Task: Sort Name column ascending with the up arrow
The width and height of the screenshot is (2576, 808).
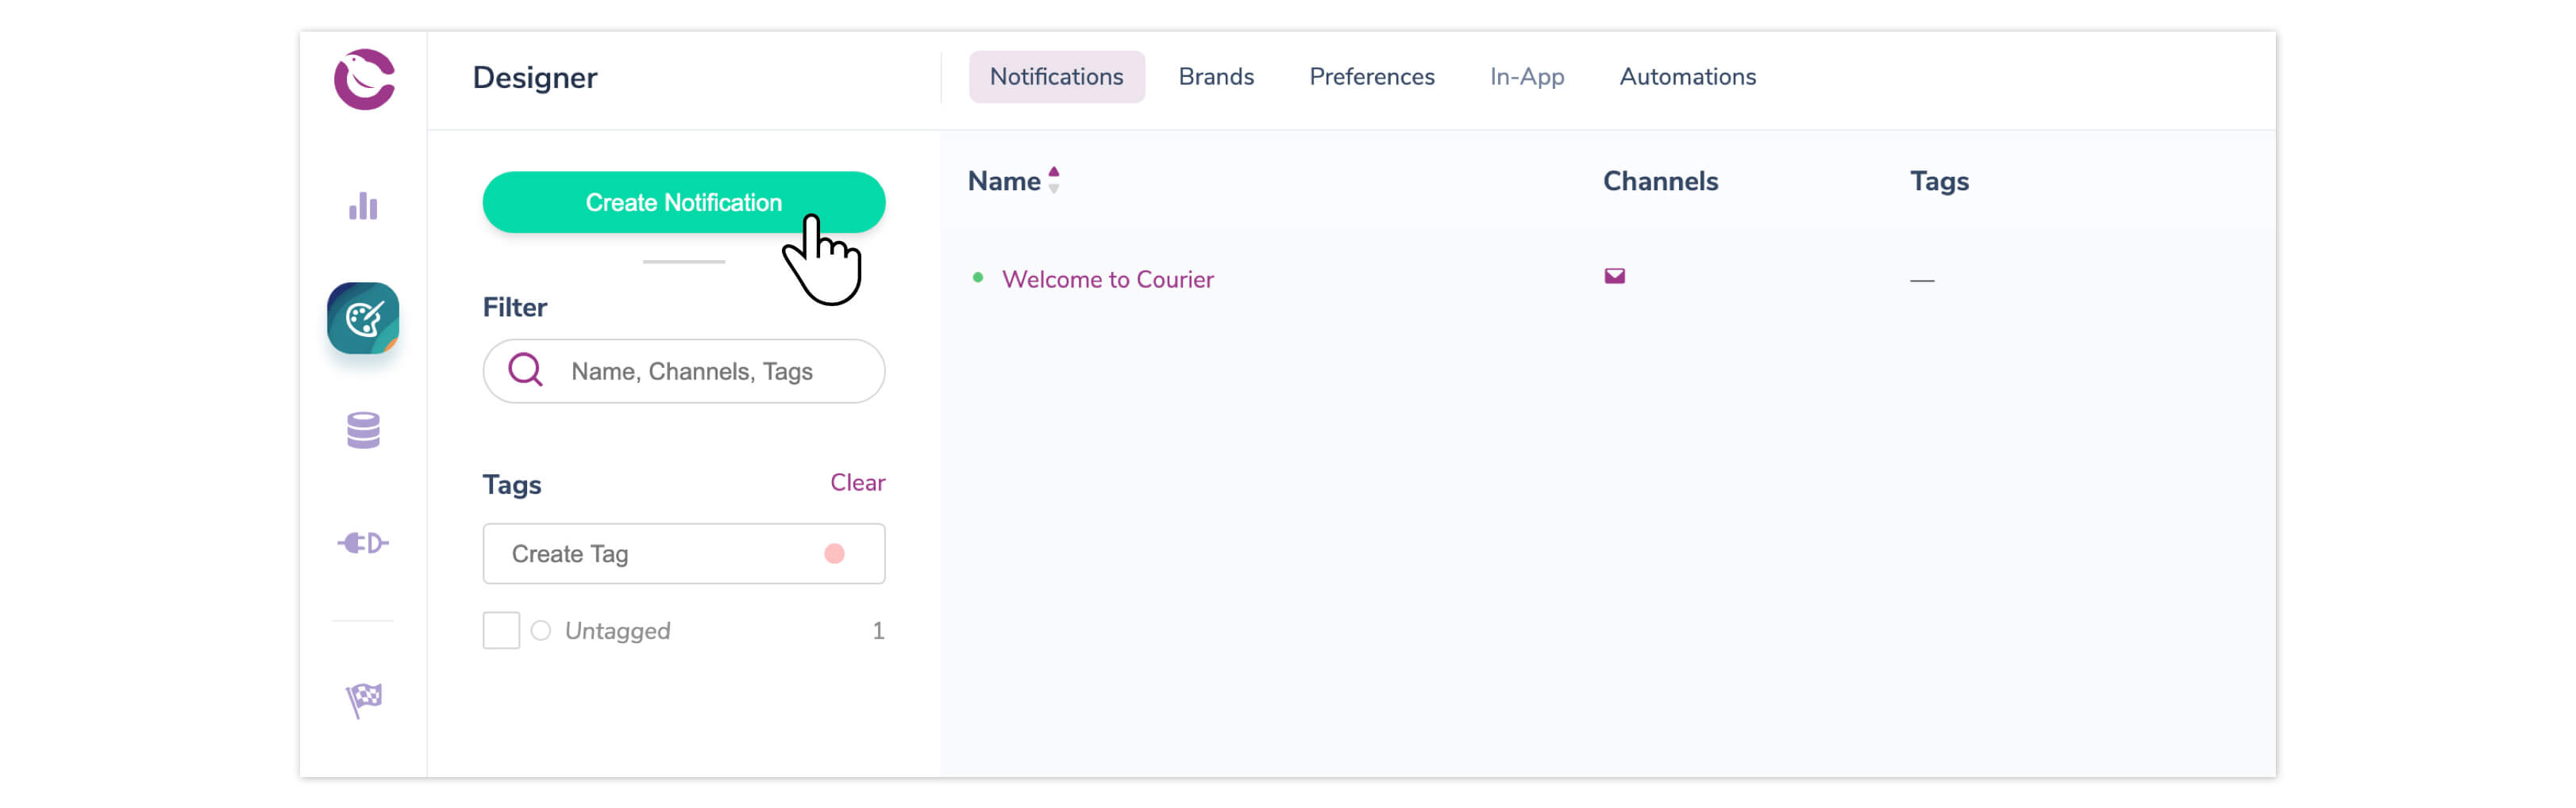Action: [1054, 170]
